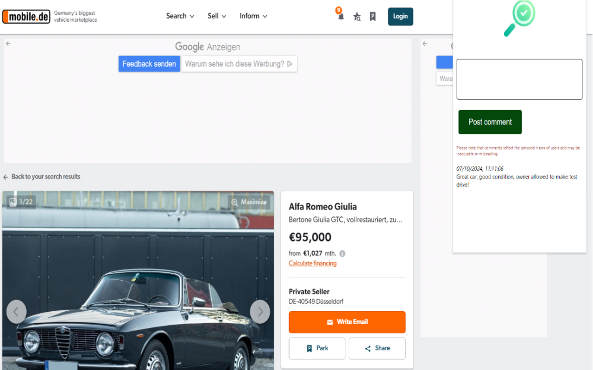Click 'Warum sehe ich diese Werbung?'
This screenshot has height=370, width=593.
pos(239,64)
